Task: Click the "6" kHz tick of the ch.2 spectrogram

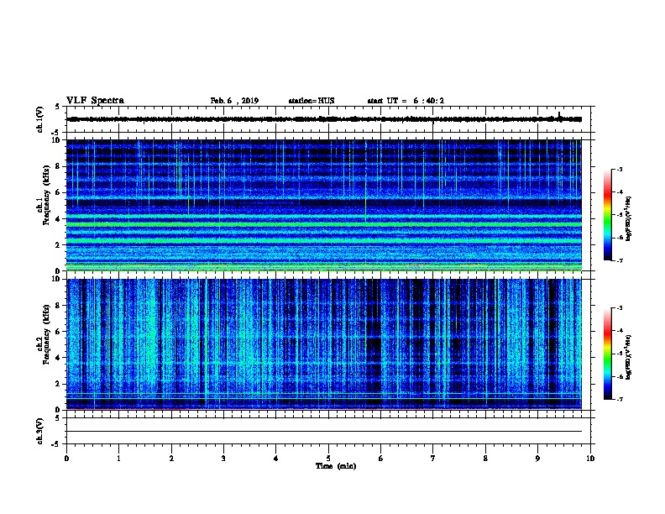Action: tap(60, 332)
